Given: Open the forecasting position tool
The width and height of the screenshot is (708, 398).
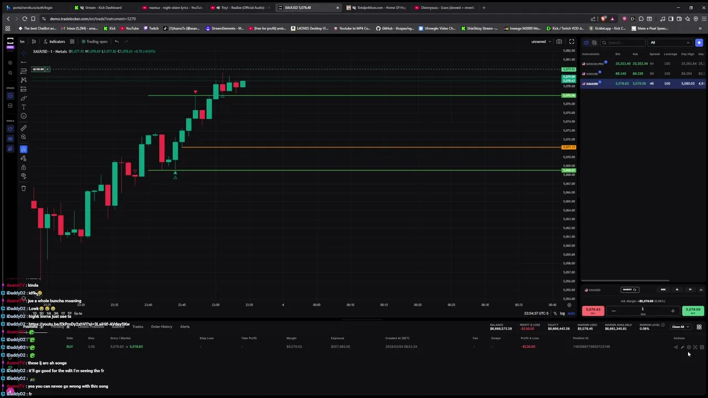Looking at the screenshot, I should 23,89.
